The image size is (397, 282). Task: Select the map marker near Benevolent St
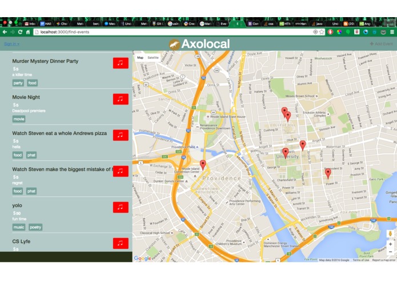pyautogui.click(x=328, y=174)
